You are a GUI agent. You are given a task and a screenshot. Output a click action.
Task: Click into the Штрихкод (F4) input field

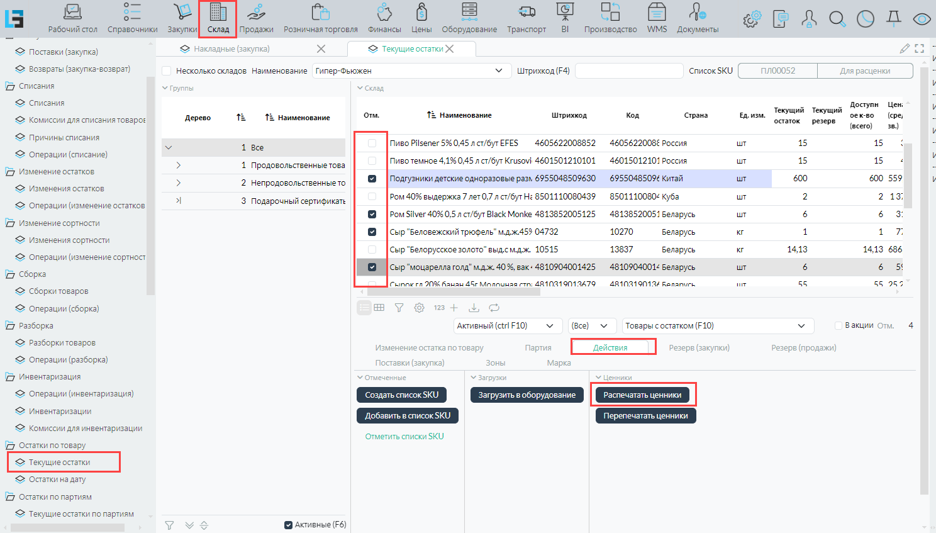point(628,71)
